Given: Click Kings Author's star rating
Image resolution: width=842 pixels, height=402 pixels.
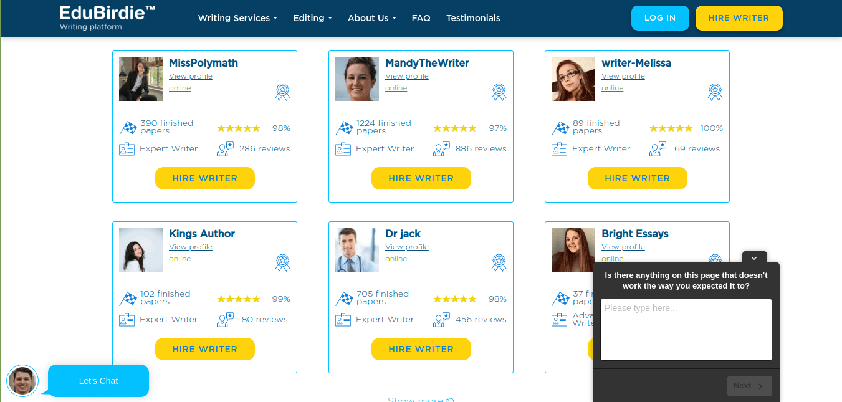Looking at the screenshot, I should pyautogui.click(x=239, y=299).
